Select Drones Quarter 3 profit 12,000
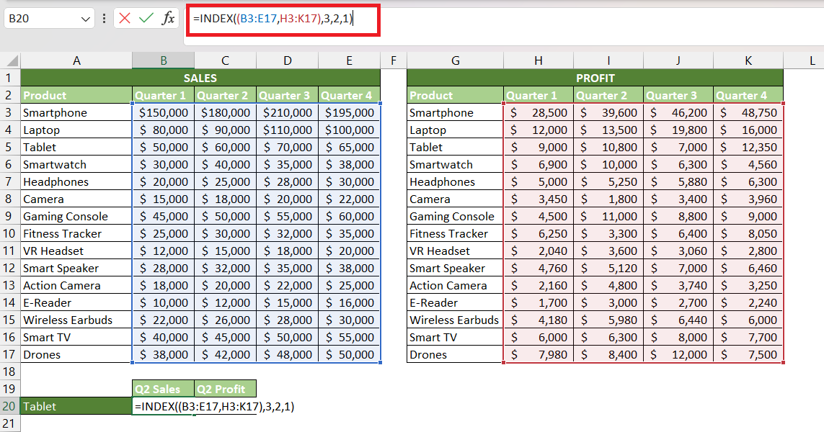This screenshot has height=432, width=824. click(678, 354)
